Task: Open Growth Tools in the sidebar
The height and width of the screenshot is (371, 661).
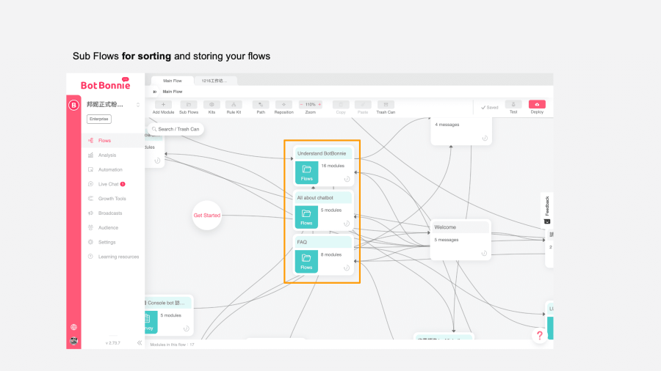Action: click(x=113, y=199)
